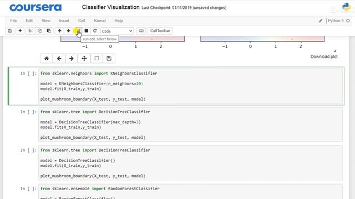Screen dimensions: 355x199
Task: Move selected cell down arrow
Action: click(x=68, y=31)
